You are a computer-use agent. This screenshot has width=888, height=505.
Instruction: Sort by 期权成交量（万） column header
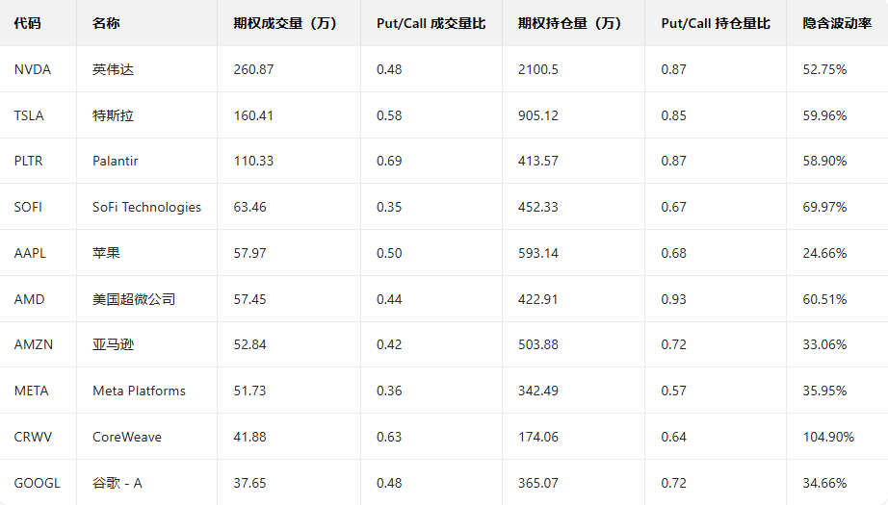[285, 23]
